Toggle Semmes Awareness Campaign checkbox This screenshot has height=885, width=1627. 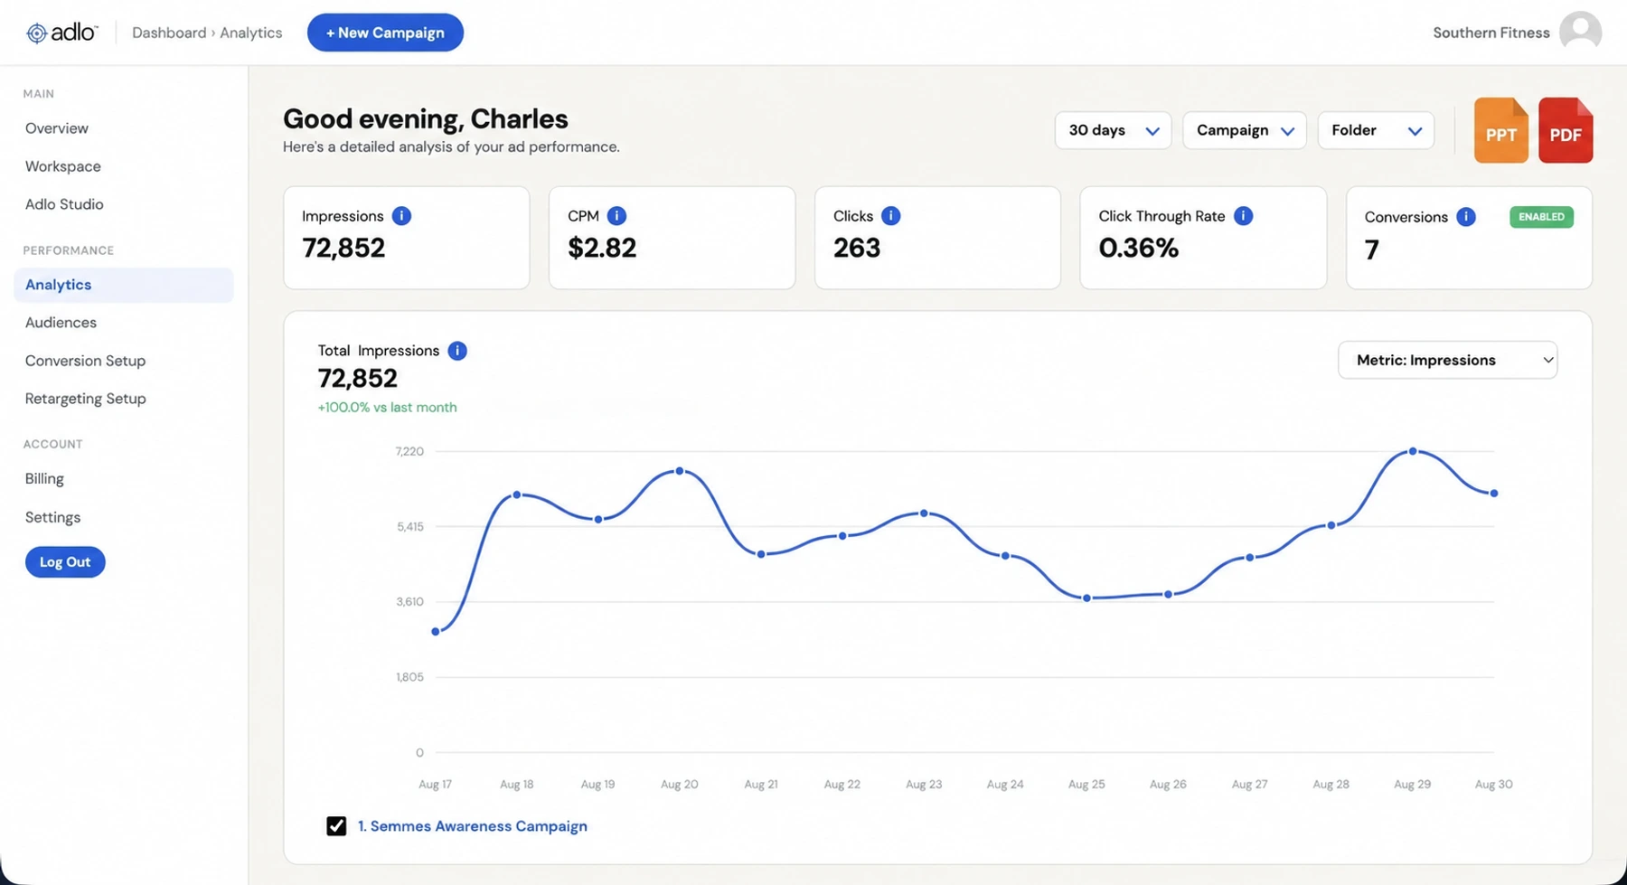tap(336, 826)
